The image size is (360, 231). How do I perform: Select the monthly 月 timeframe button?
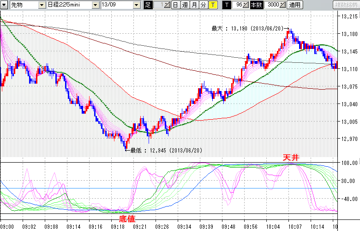coord(194,5)
